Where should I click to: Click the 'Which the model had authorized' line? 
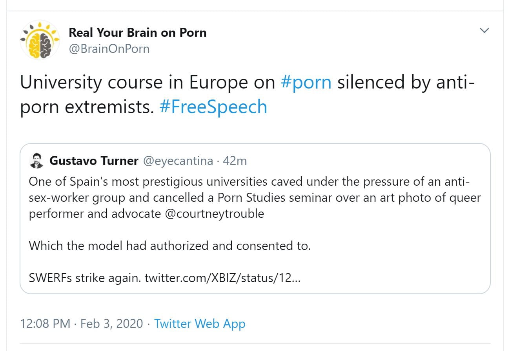tap(169, 246)
